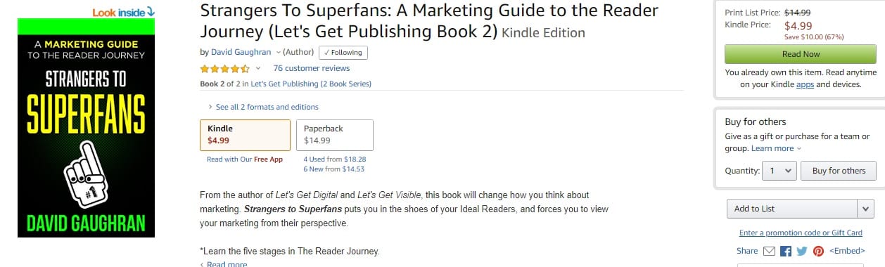Click the Buy for others button
Viewport: 885px width, 267px height.
click(x=839, y=171)
